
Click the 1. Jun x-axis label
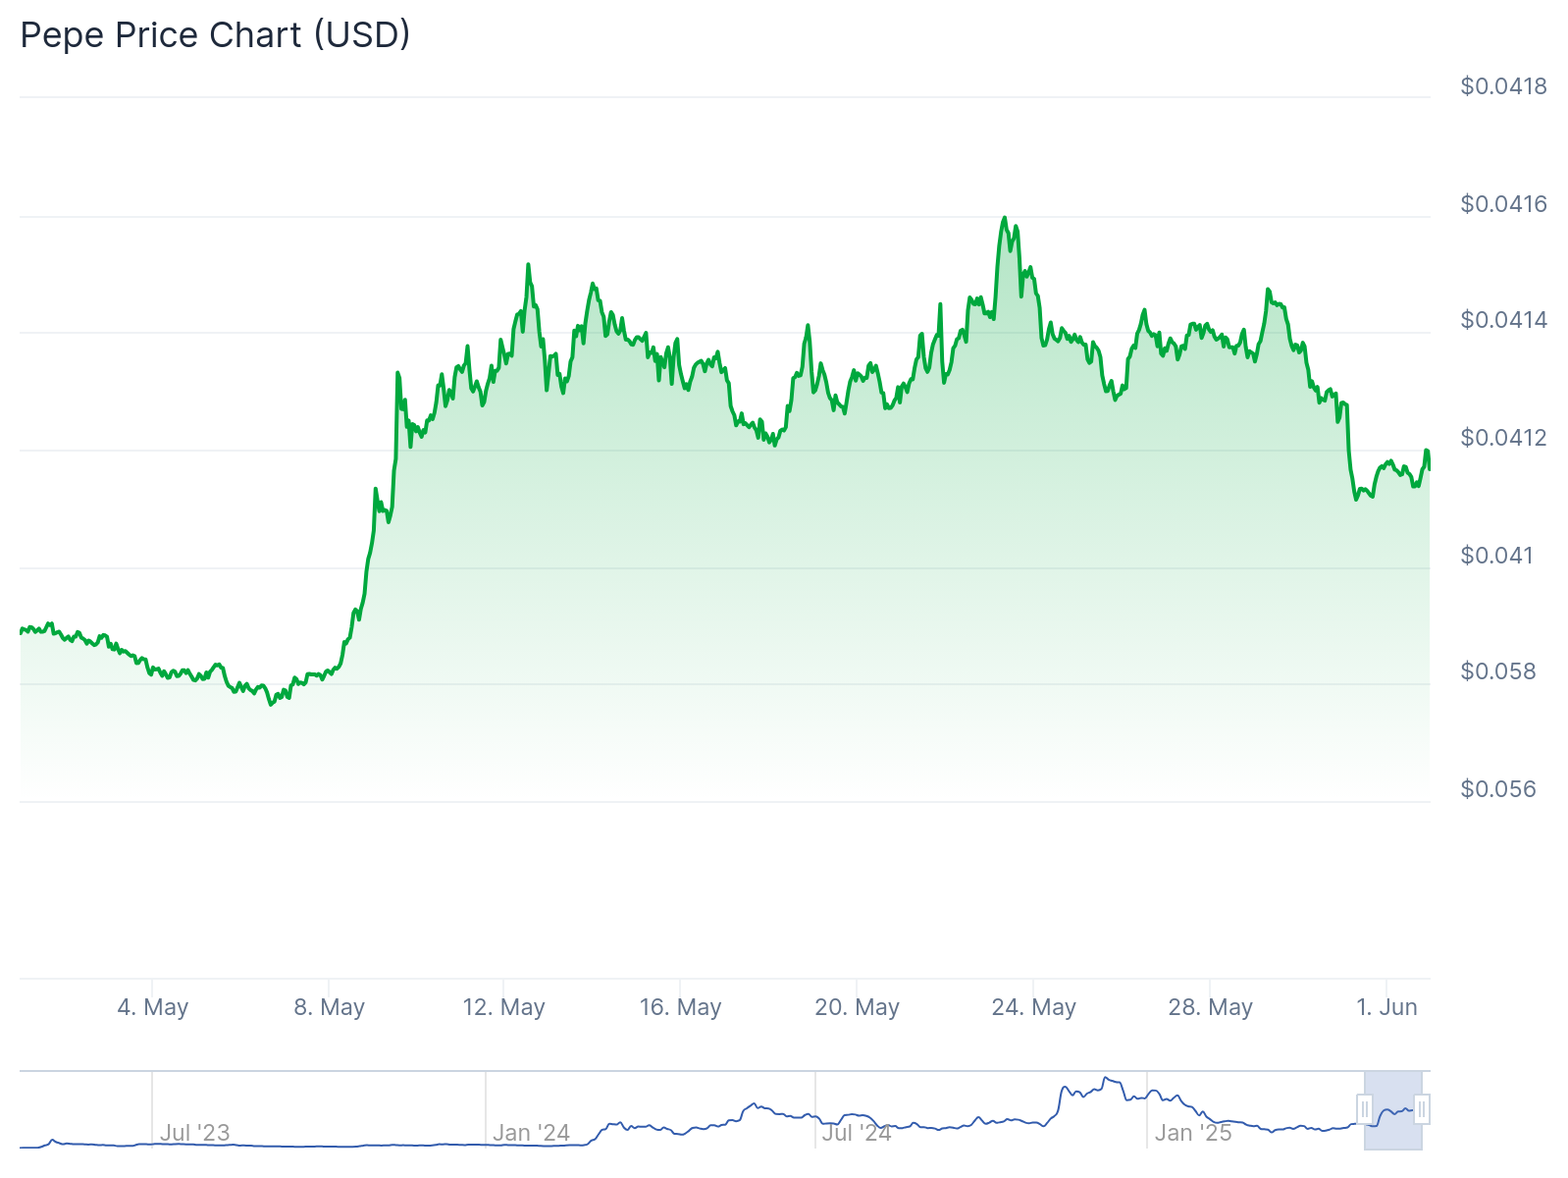click(x=1386, y=1007)
